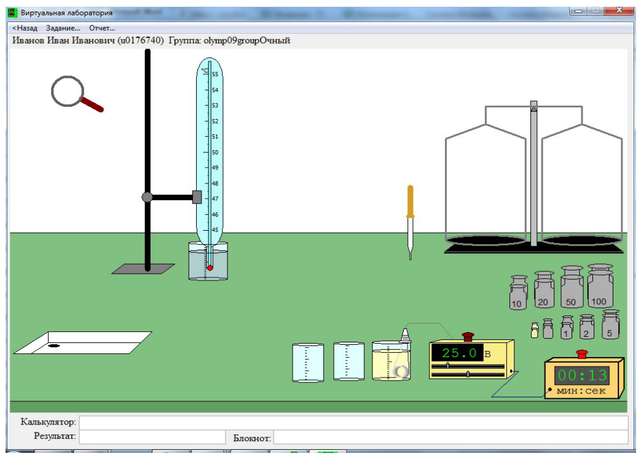Toggle the red stopwatch start button

pos(581,353)
